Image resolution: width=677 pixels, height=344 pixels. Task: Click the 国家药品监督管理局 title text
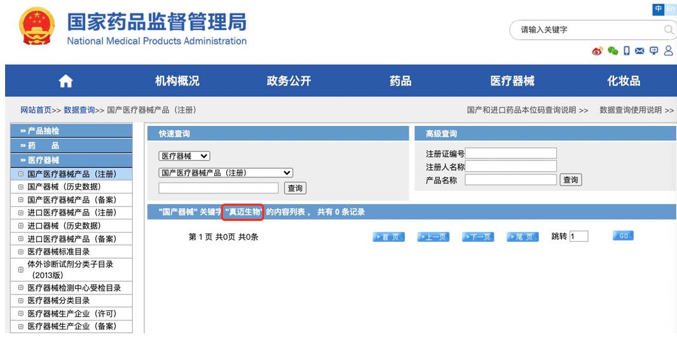(x=157, y=22)
